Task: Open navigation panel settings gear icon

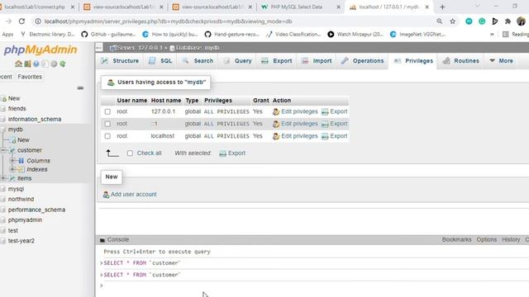Action: (x=54, y=64)
